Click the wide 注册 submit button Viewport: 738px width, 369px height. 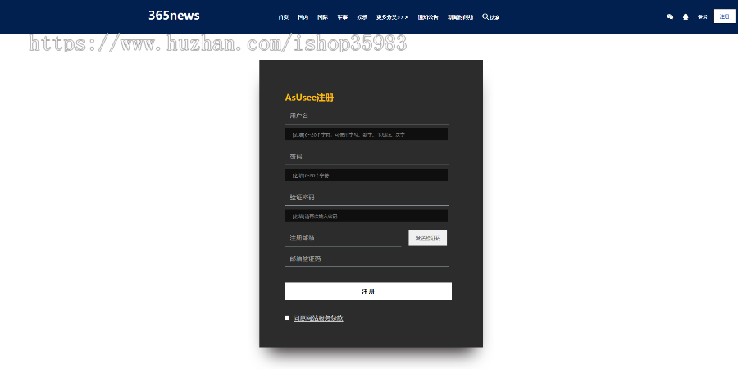(368, 291)
